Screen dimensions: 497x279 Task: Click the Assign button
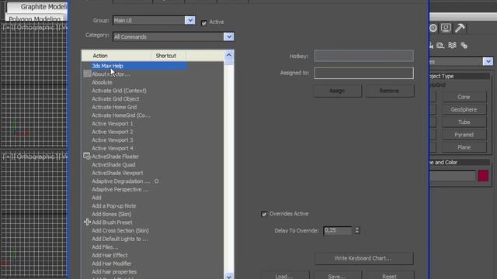pyautogui.click(x=337, y=91)
